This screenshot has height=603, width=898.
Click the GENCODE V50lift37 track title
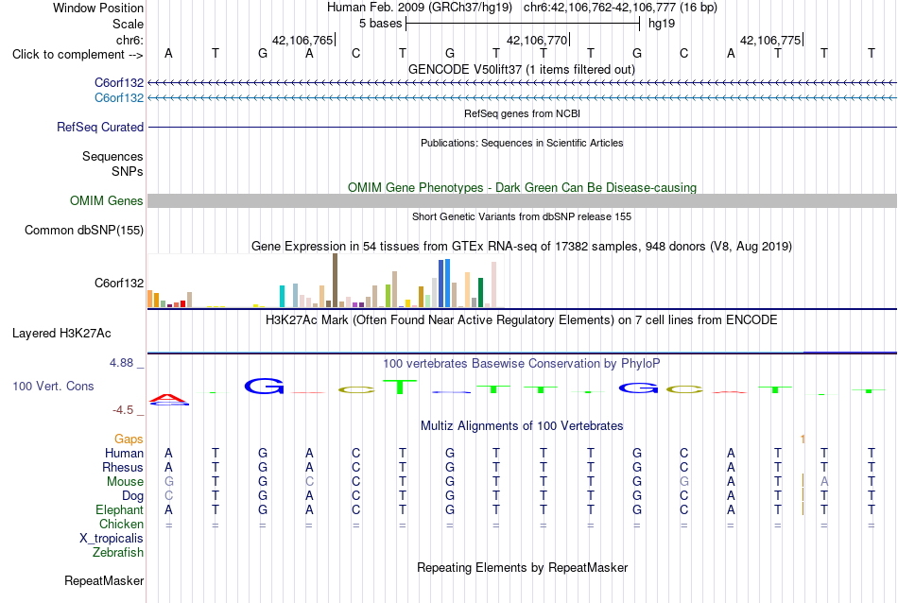pyautogui.click(x=522, y=69)
